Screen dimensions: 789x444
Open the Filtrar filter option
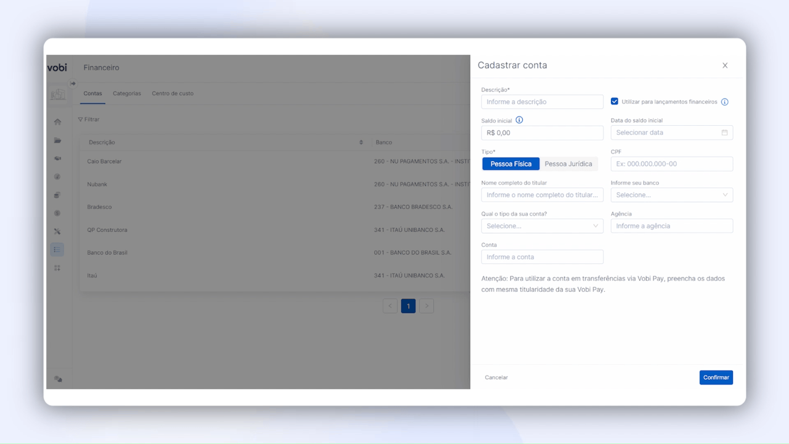pos(89,120)
